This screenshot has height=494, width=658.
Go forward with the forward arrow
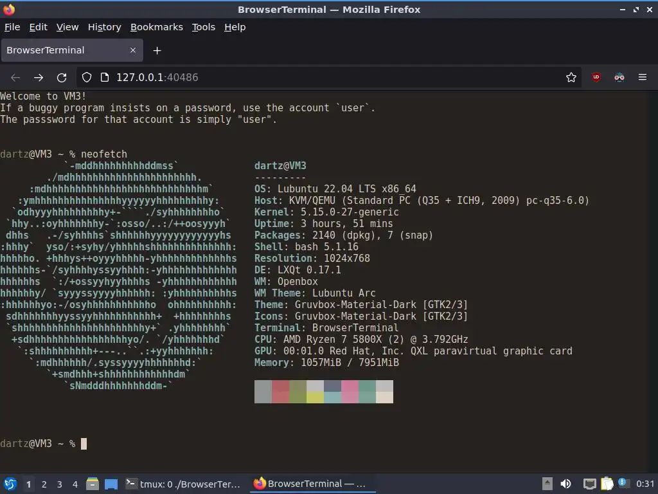[x=39, y=77]
